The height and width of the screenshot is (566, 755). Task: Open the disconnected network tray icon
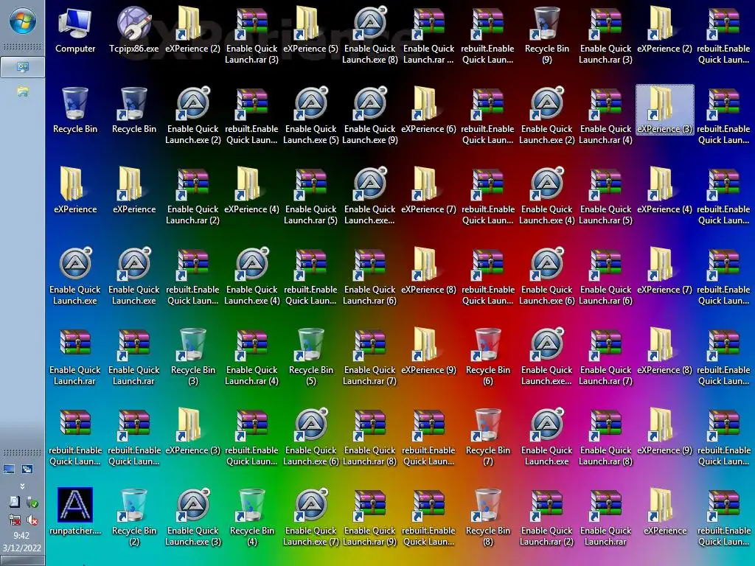pos(15,520)
